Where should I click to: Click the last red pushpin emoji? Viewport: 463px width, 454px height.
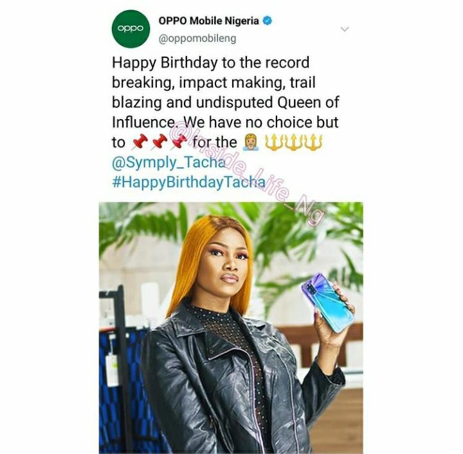(x=179, y=142)
